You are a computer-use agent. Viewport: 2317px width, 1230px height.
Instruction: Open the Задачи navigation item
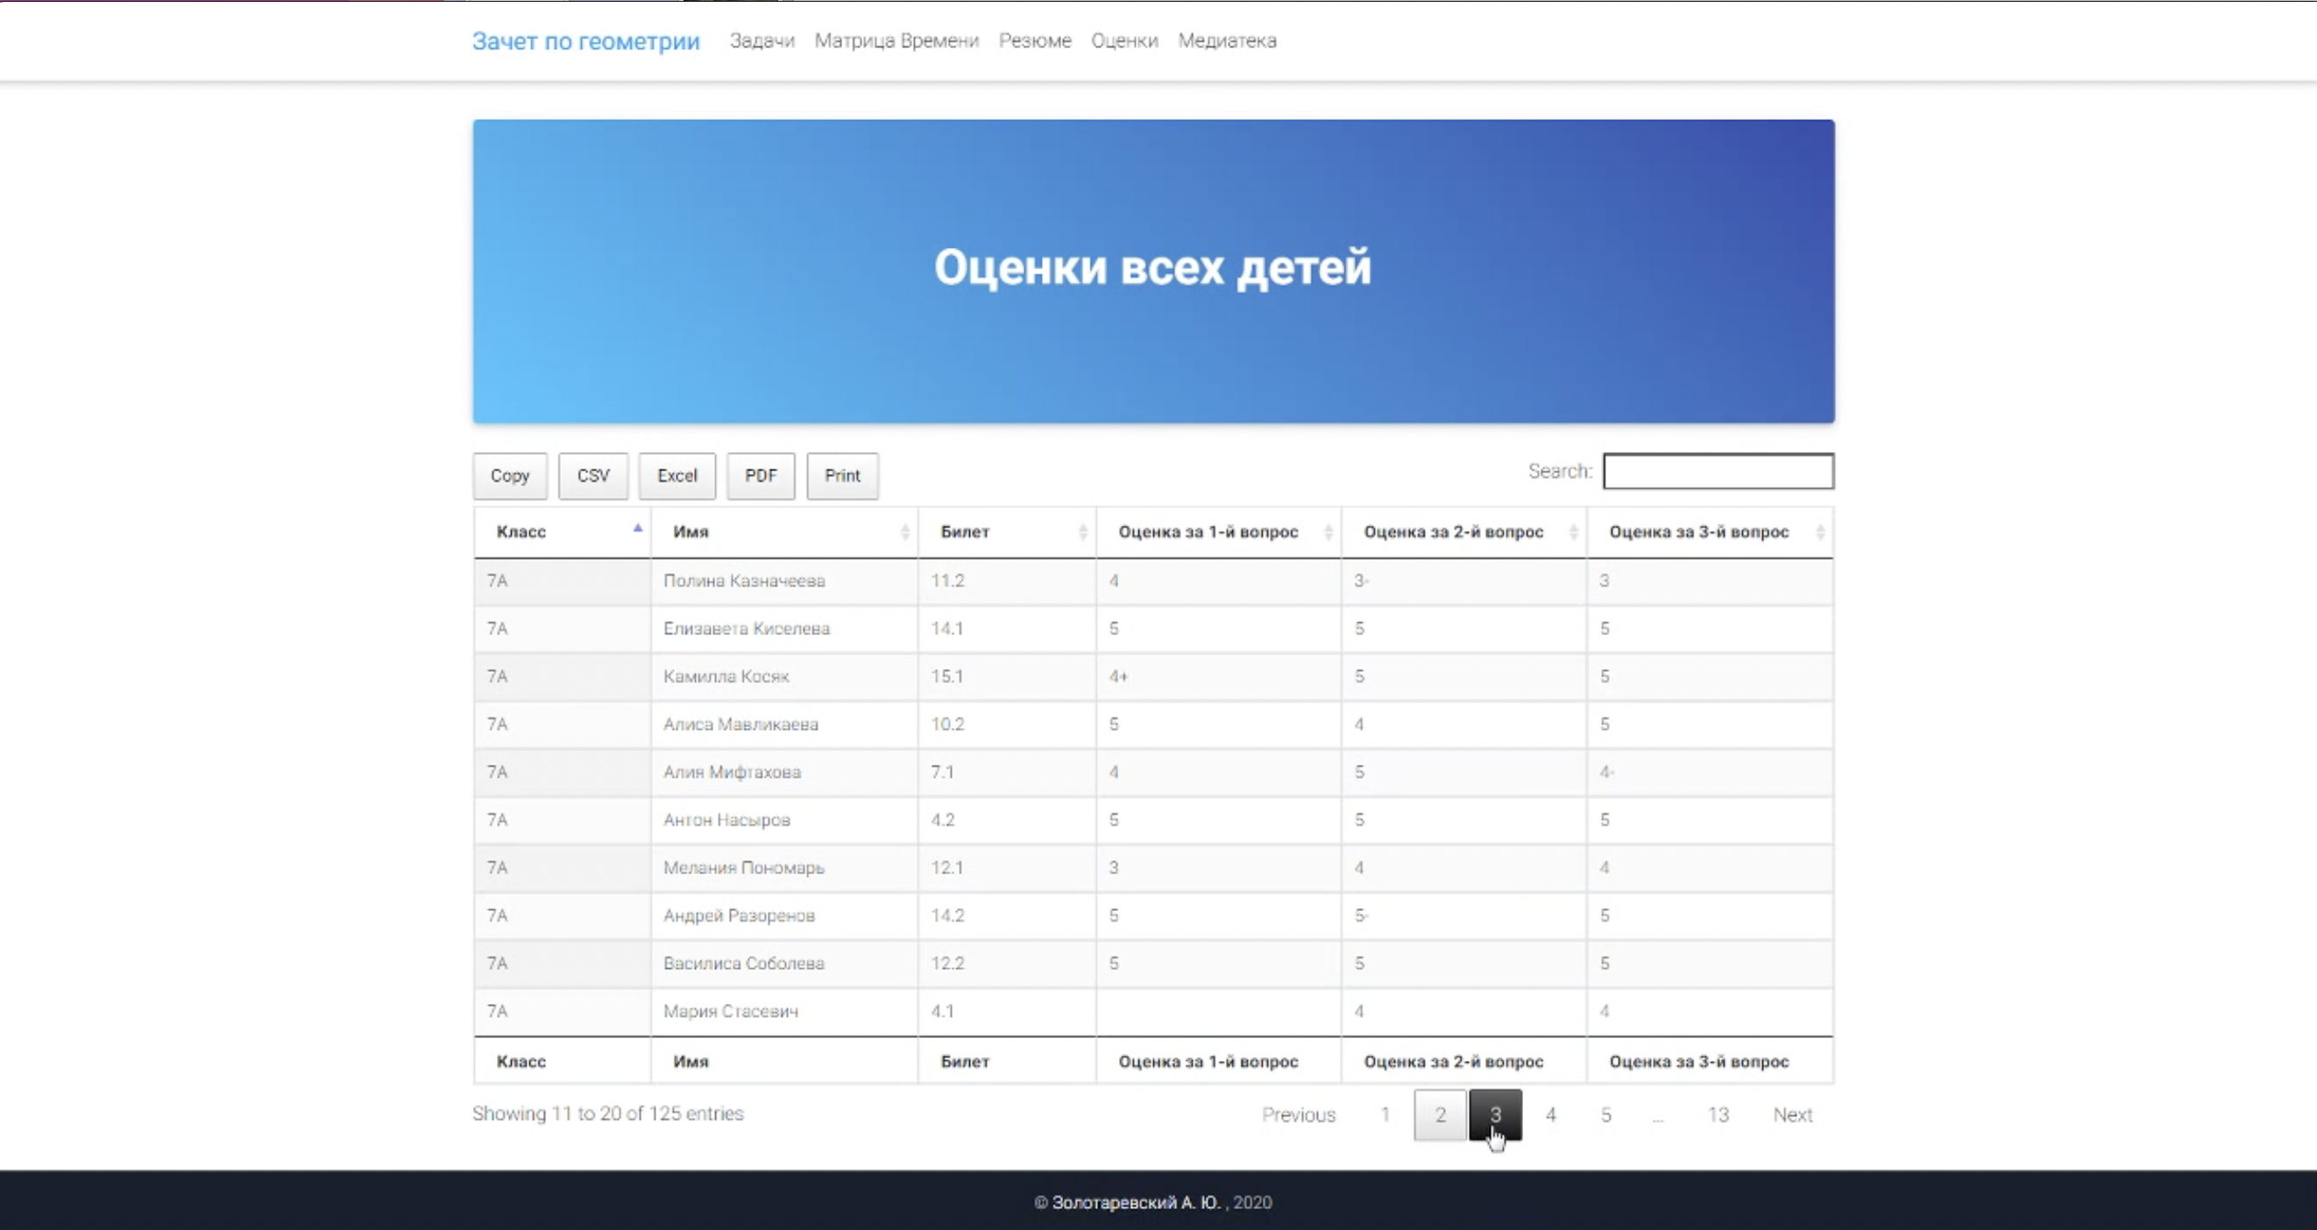[762, 40]
